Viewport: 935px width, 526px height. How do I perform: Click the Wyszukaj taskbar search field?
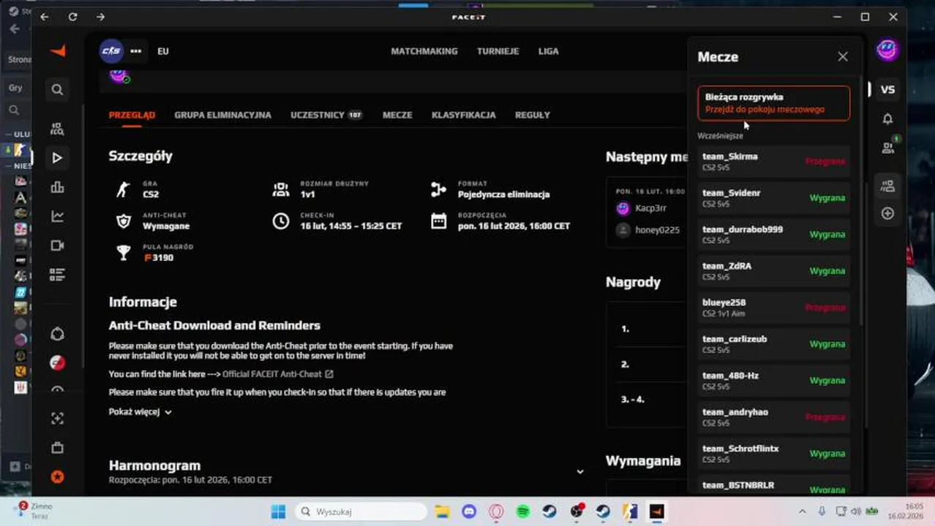pyautogui.click(x=361, y=511)
